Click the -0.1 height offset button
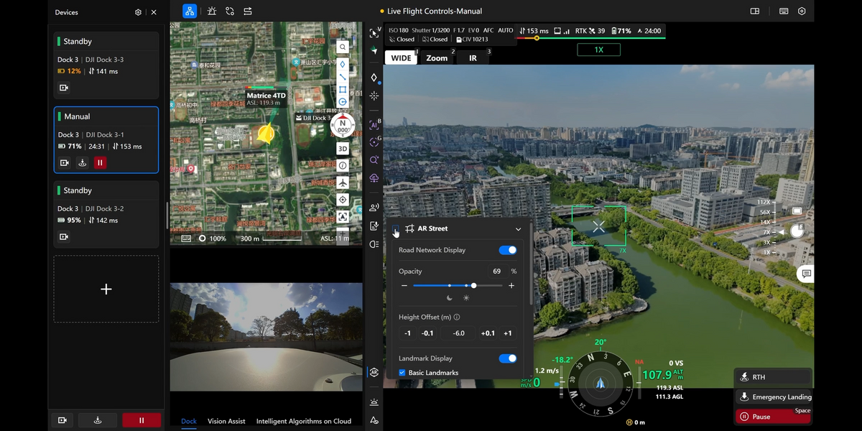This screenshot has height=431, width=862. (x=427, y=333)
